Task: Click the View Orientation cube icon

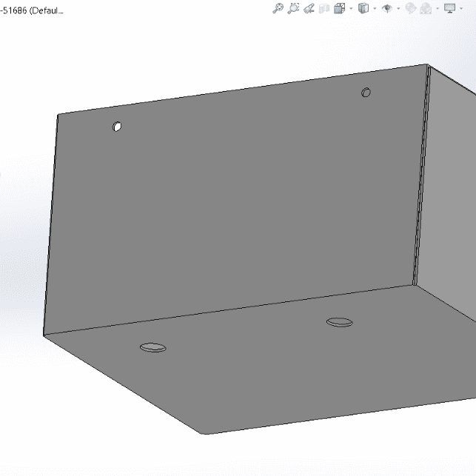Action: coord(339,8)
